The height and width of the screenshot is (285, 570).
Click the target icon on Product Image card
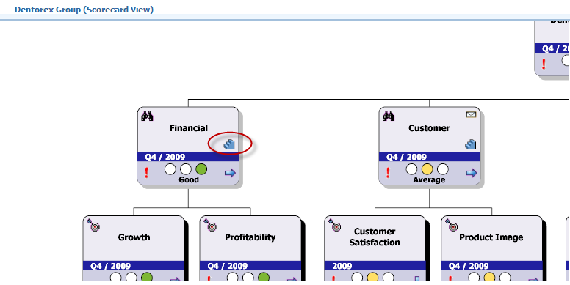(x=452, y=225)
